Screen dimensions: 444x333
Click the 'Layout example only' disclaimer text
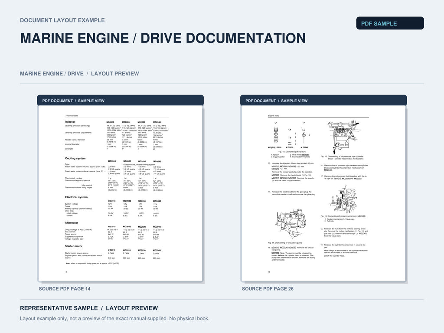point(114,319)
